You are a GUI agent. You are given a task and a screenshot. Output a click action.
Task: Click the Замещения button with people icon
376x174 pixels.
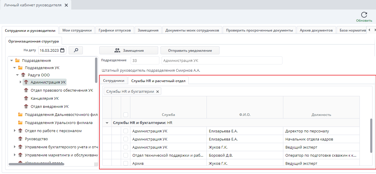pos(129,50)
